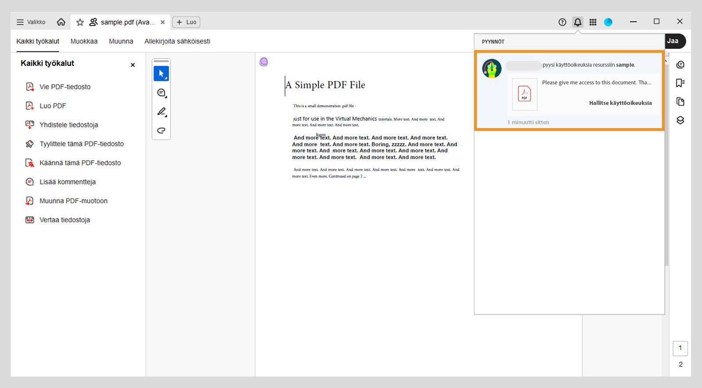Choose the highlighter pen tool
The height and width of the screenshot is (388, 702).
[161, 112]
